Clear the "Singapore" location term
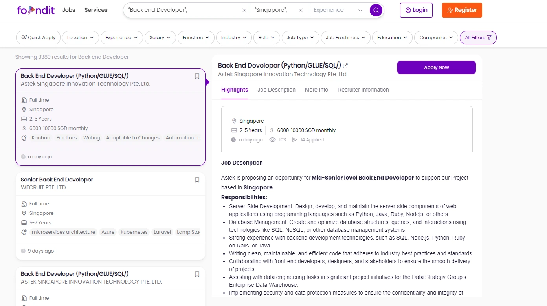 (301, 10)
